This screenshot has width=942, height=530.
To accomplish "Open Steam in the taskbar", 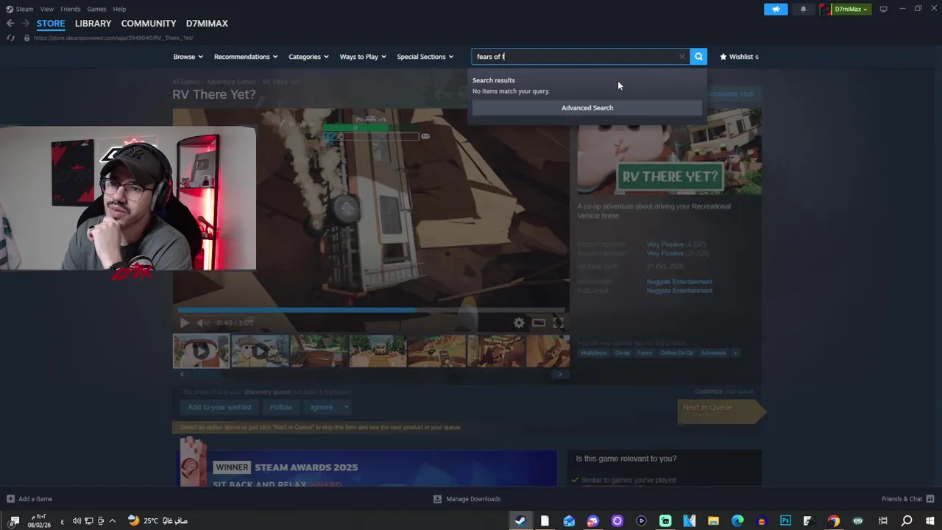I will 520,520.
